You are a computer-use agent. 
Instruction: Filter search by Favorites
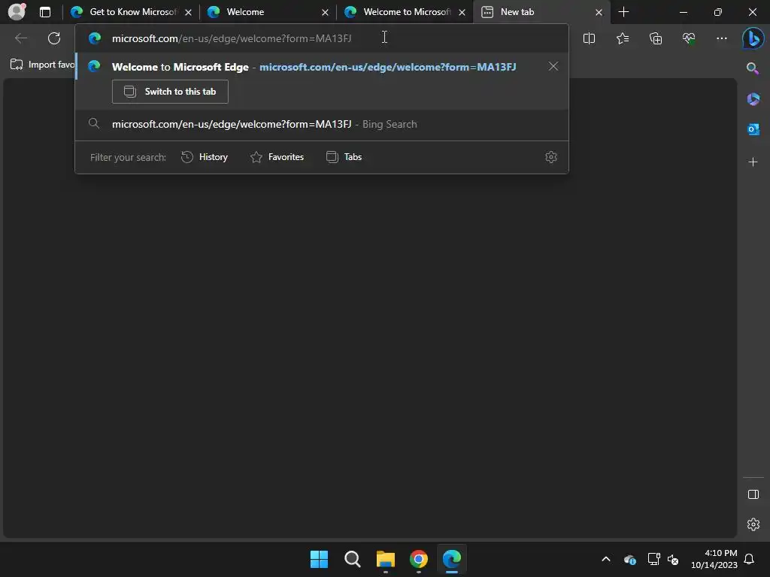coord(277,157)
